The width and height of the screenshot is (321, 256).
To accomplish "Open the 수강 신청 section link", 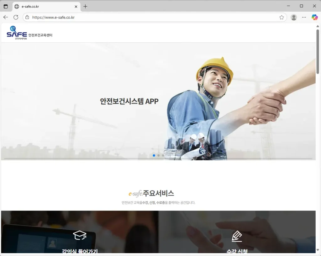I will 237,251.
